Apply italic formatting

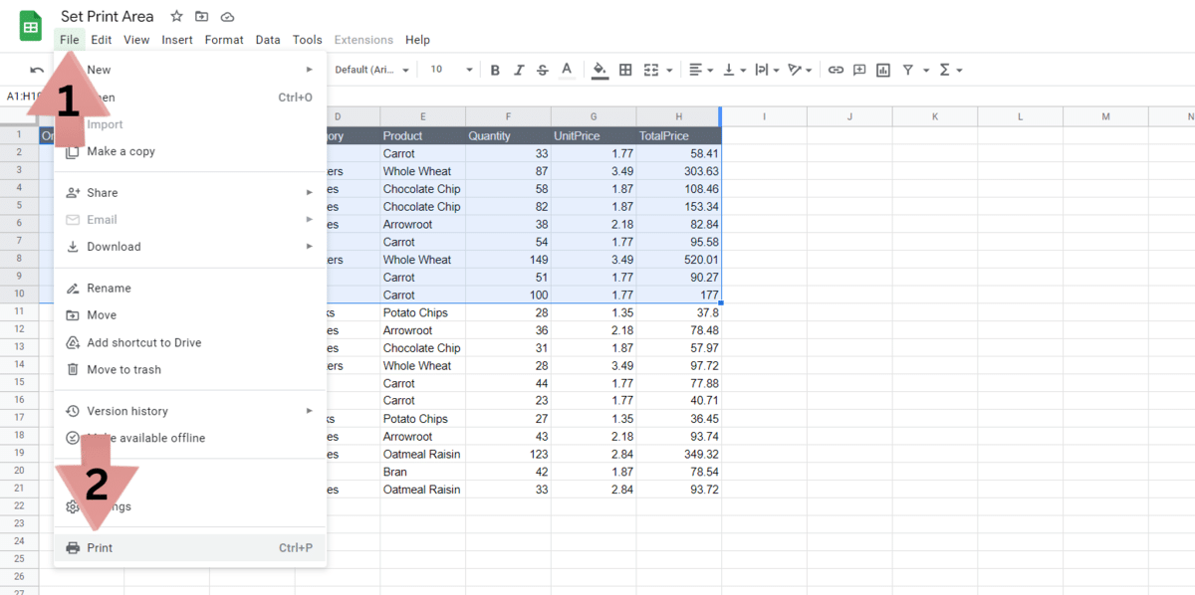tap(519, 70)
